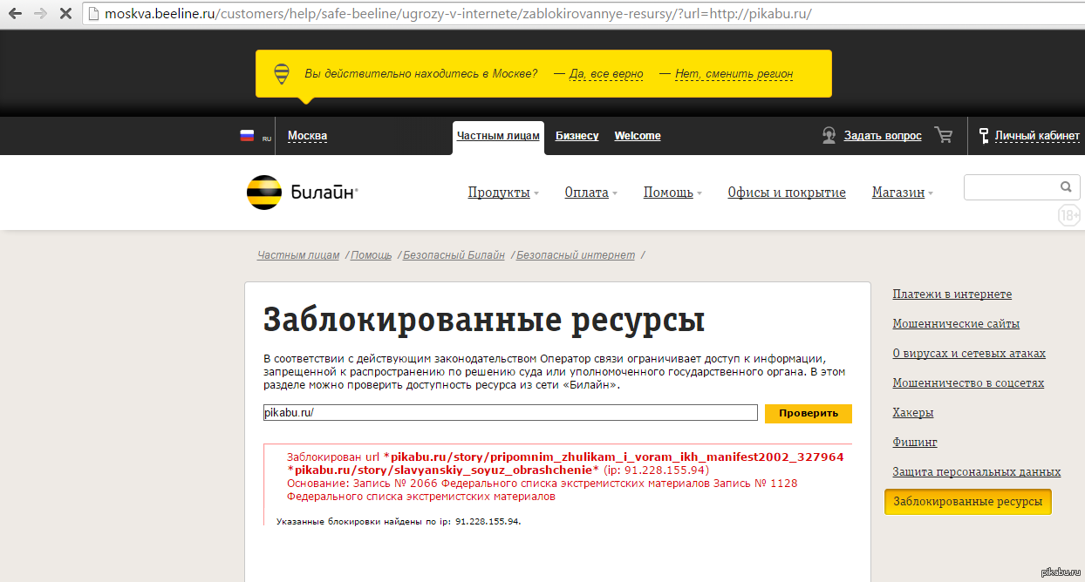
Task: Click the Beeline striped logo
Action: [263, 193]
